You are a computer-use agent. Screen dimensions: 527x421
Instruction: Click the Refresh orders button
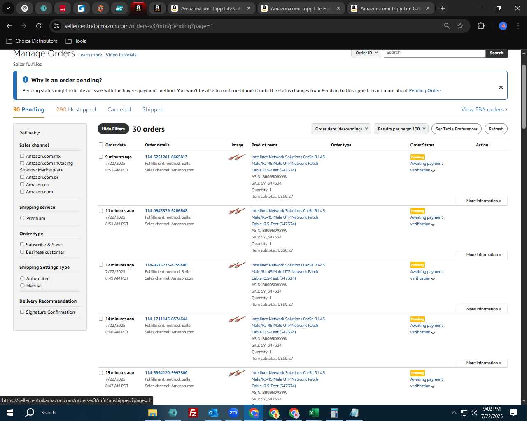click(496, 129)
